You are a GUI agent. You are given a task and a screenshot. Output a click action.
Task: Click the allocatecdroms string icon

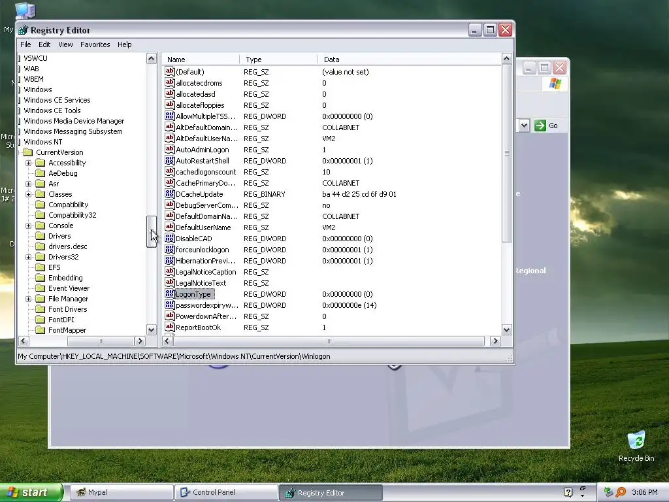click(x=170, y=83)
